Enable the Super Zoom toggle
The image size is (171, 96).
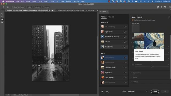tap(125, 32)
